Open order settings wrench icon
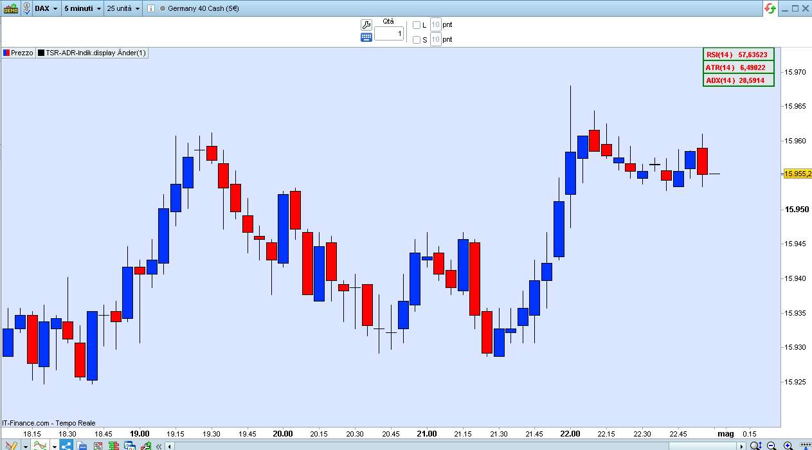 366,24
